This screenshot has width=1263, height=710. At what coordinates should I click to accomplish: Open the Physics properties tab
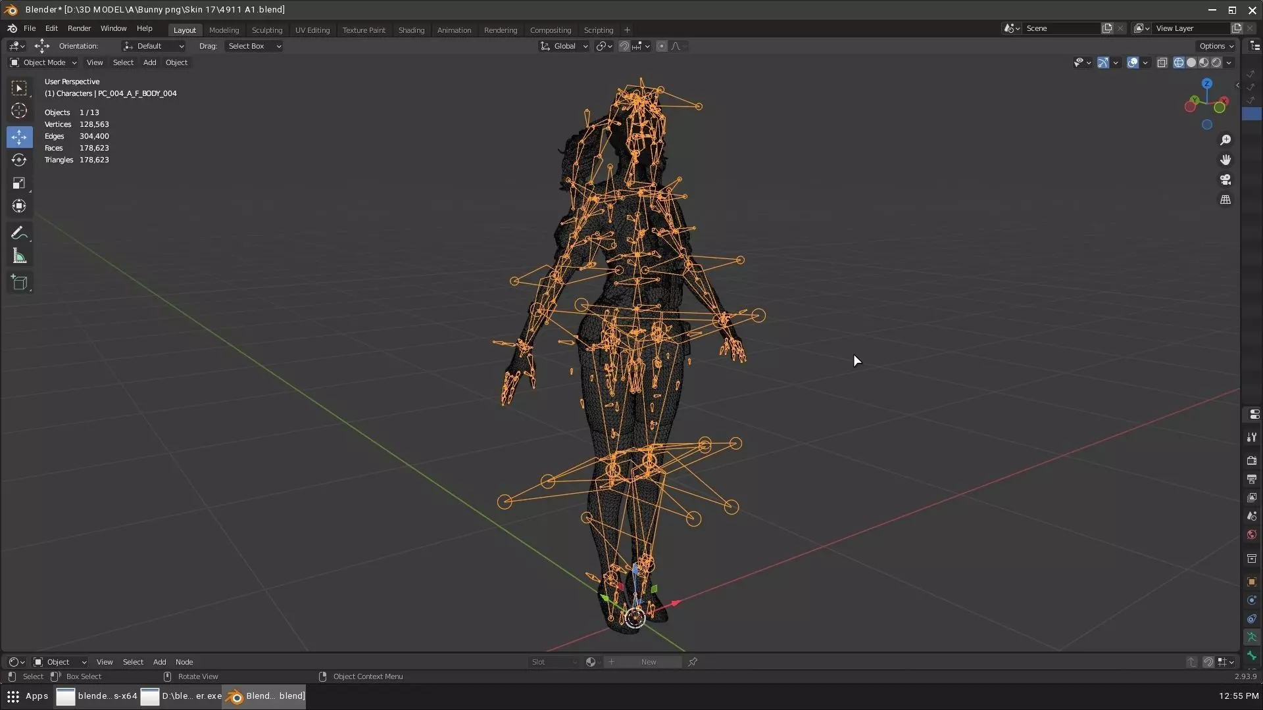click(1252, 600)
